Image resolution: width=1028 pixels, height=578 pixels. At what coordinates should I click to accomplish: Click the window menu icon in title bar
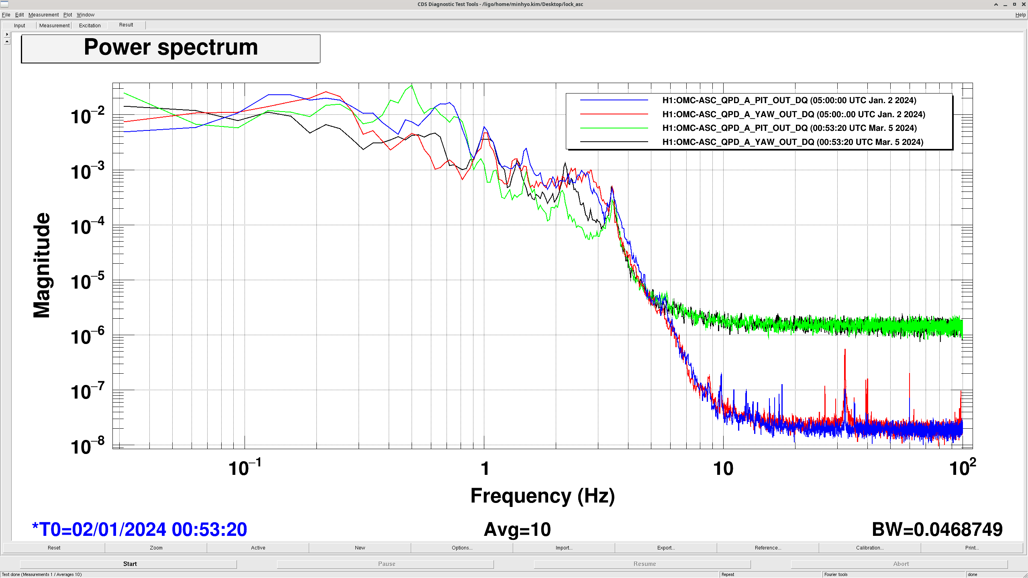pyautogui.click(x=4, y=4)
